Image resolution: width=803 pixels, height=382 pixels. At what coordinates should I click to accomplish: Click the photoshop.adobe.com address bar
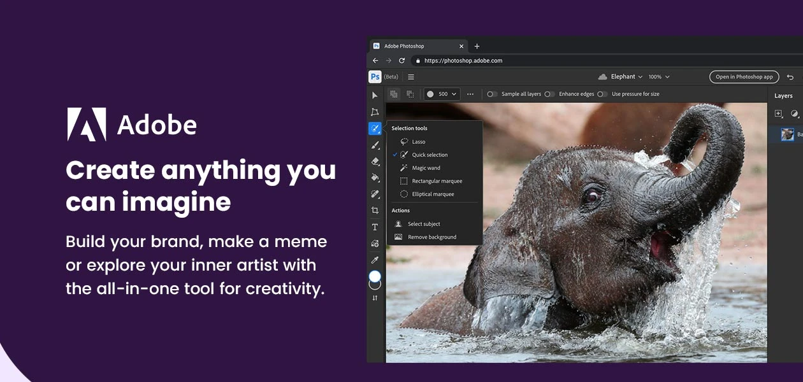point(463,60)
